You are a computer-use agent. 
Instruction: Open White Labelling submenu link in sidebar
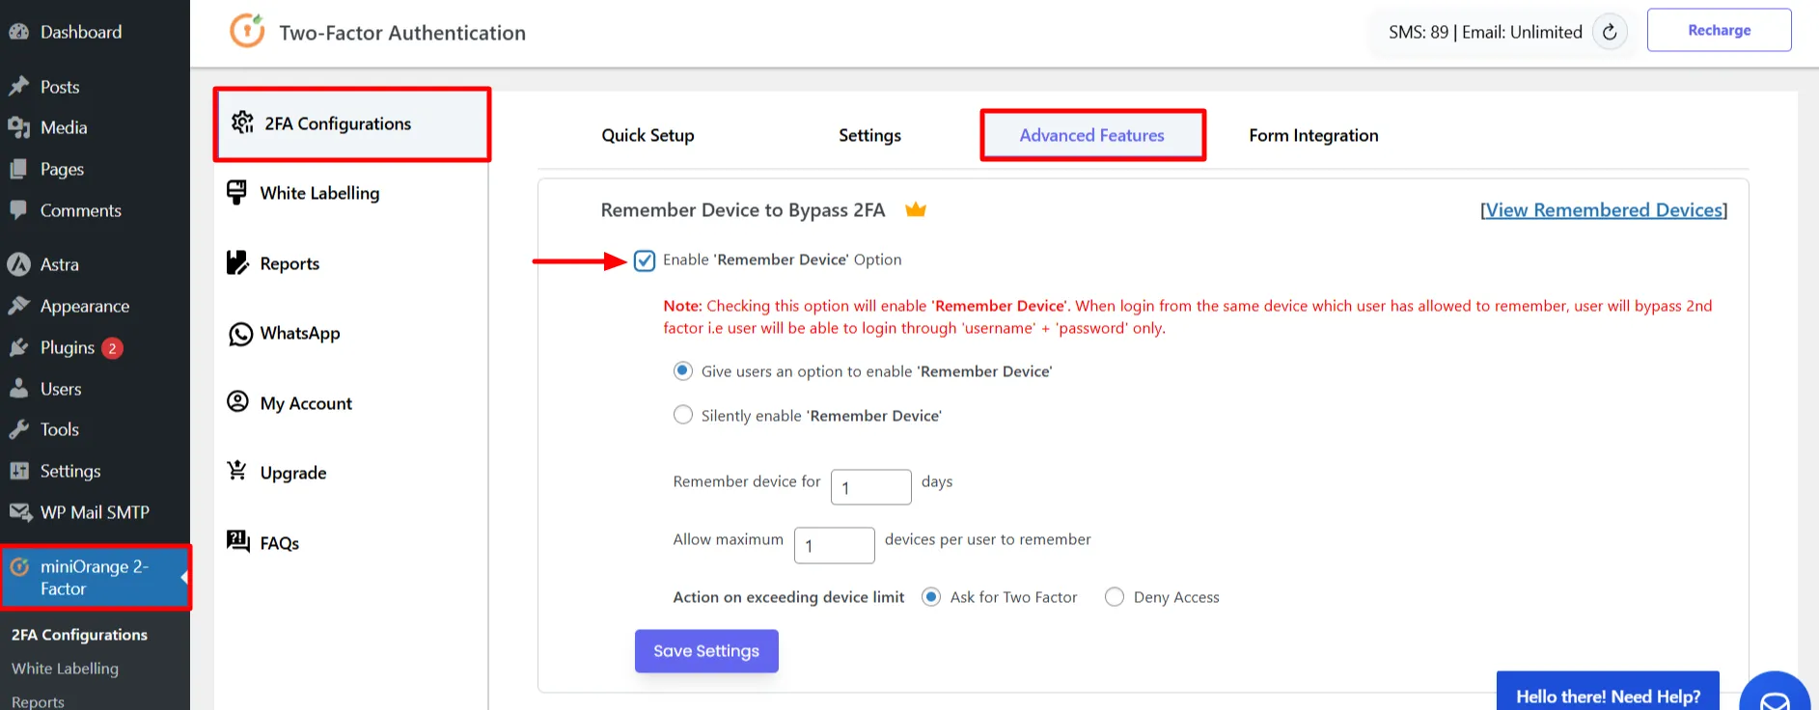click(x=65, y=669)
